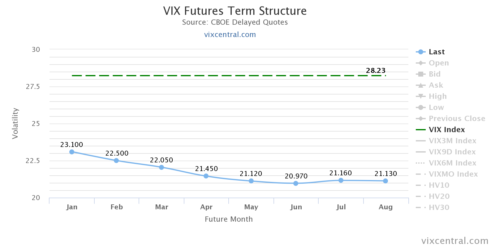Select the Aug data point marker
Viewport: 495px width, 247px height.
click(x=385, y=181)
